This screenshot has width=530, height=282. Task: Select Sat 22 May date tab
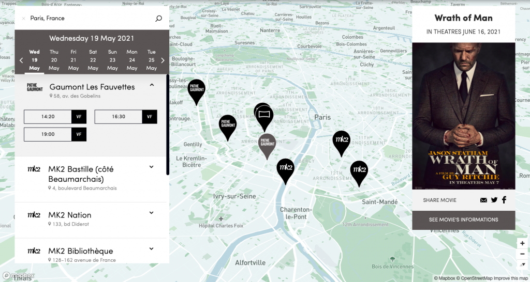pyautogui.click(x=93, y=60)
